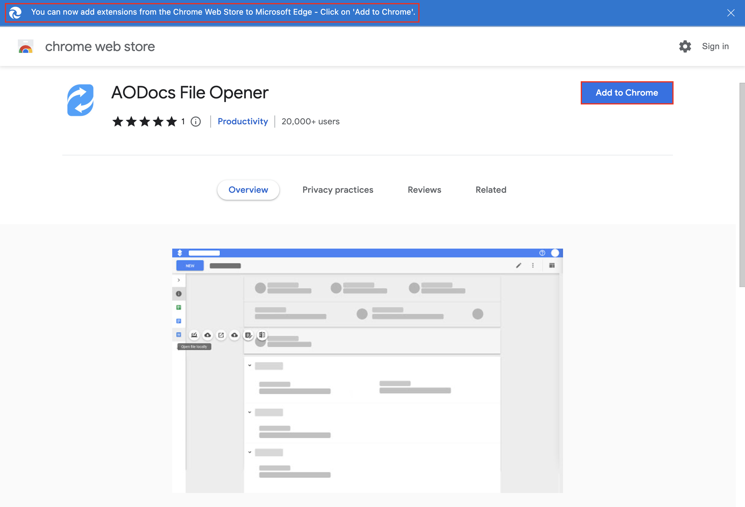Switch to Privacy practices tab
The image size is (745, 507).
[x=338, y=190]
